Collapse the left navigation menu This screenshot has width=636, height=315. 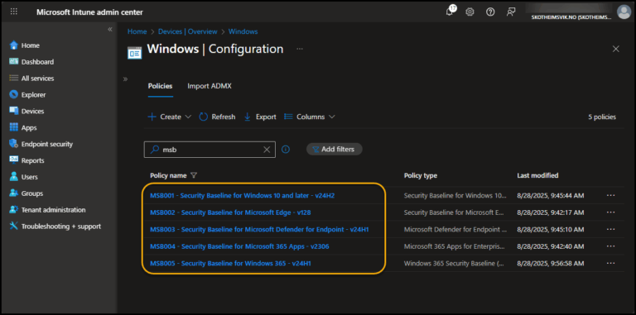(x=109, y=30)
